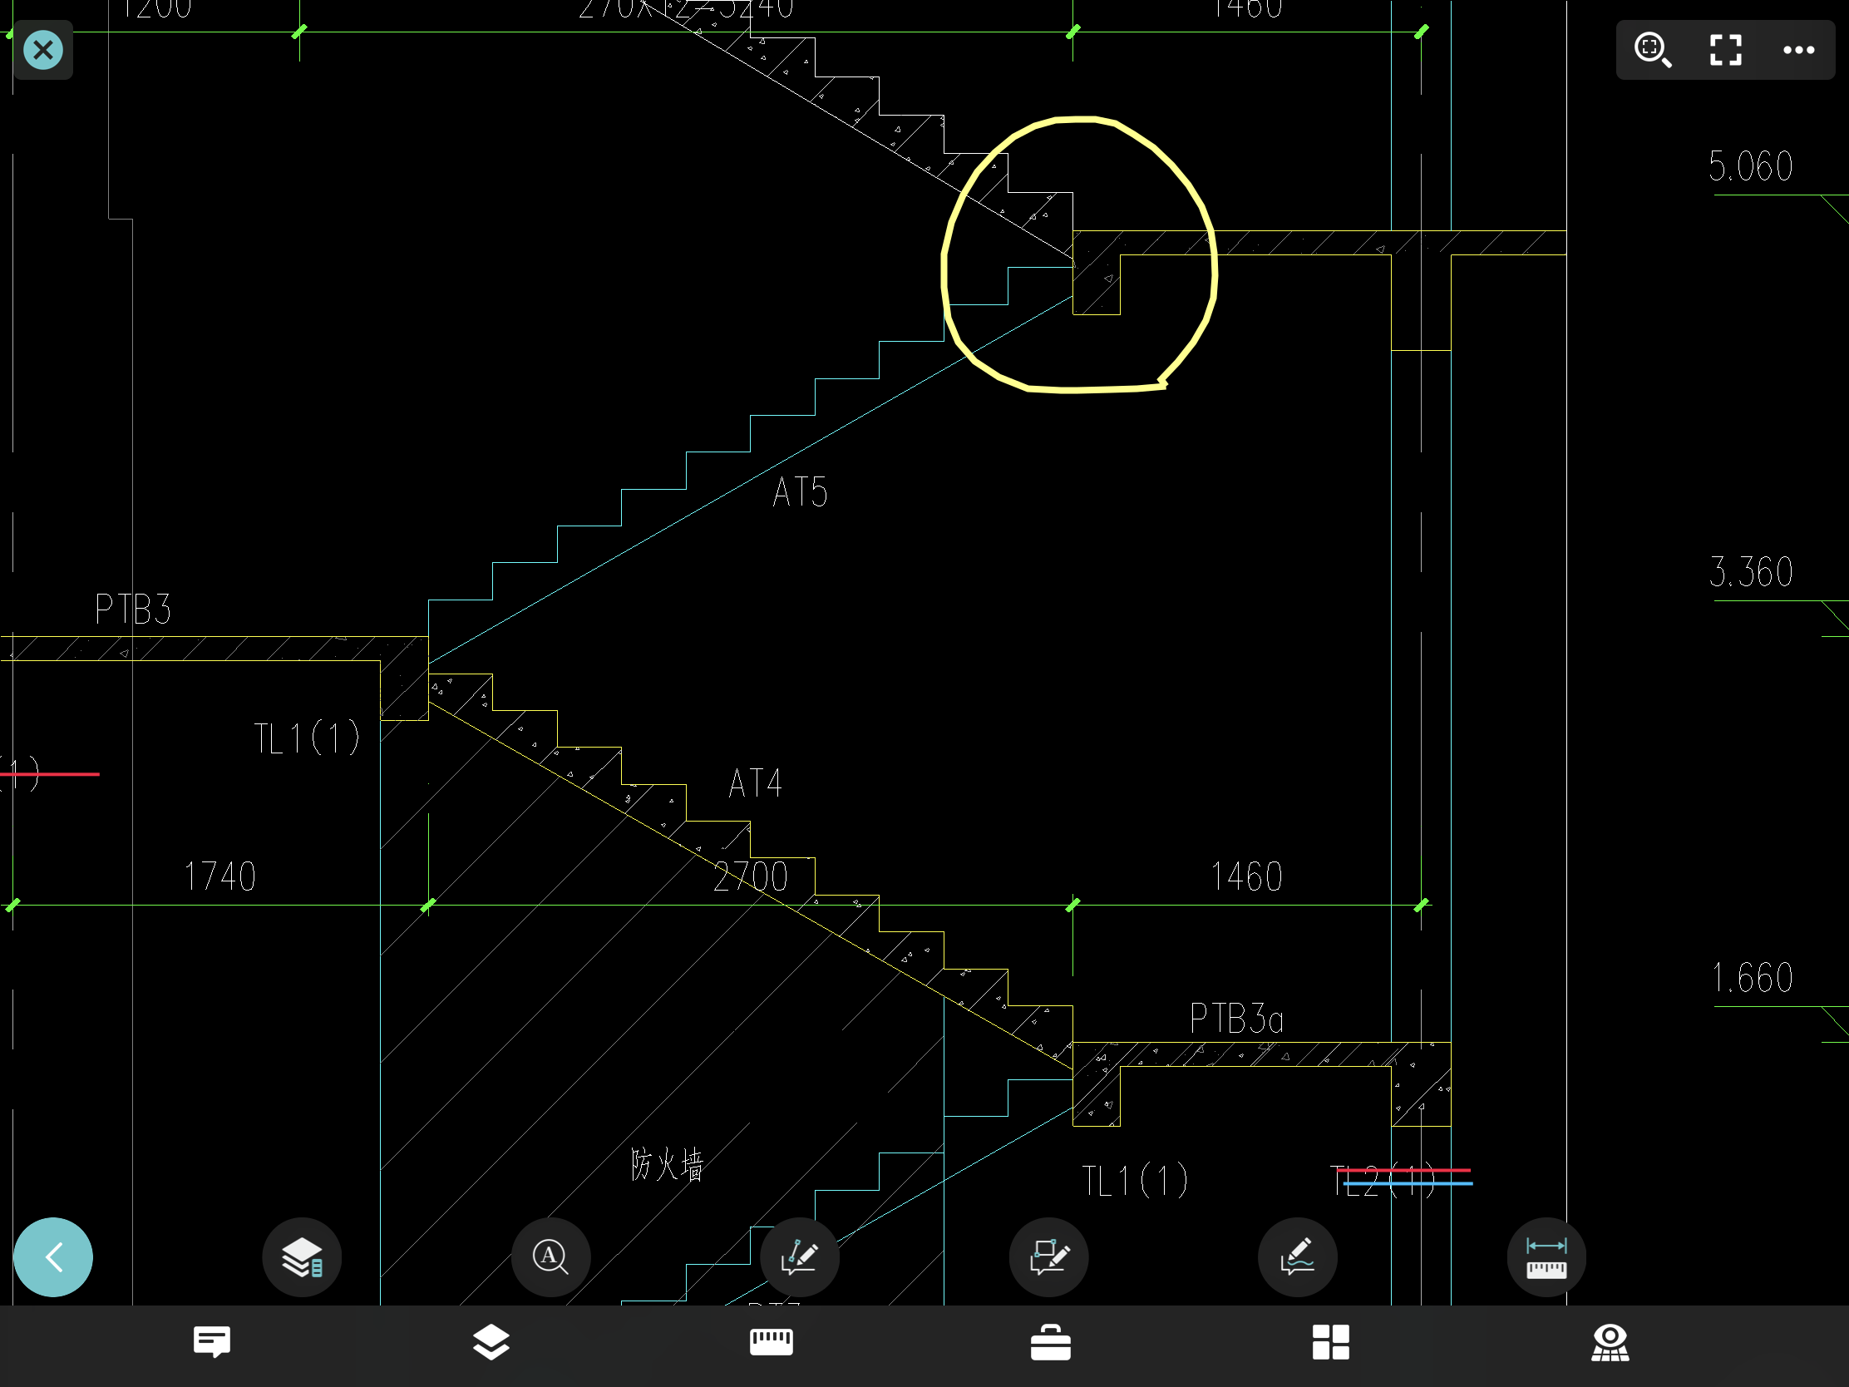This screenshot has width=1849, height=1387.
Task: Click the 1.660 elevation value
Action: (1752, 977)
